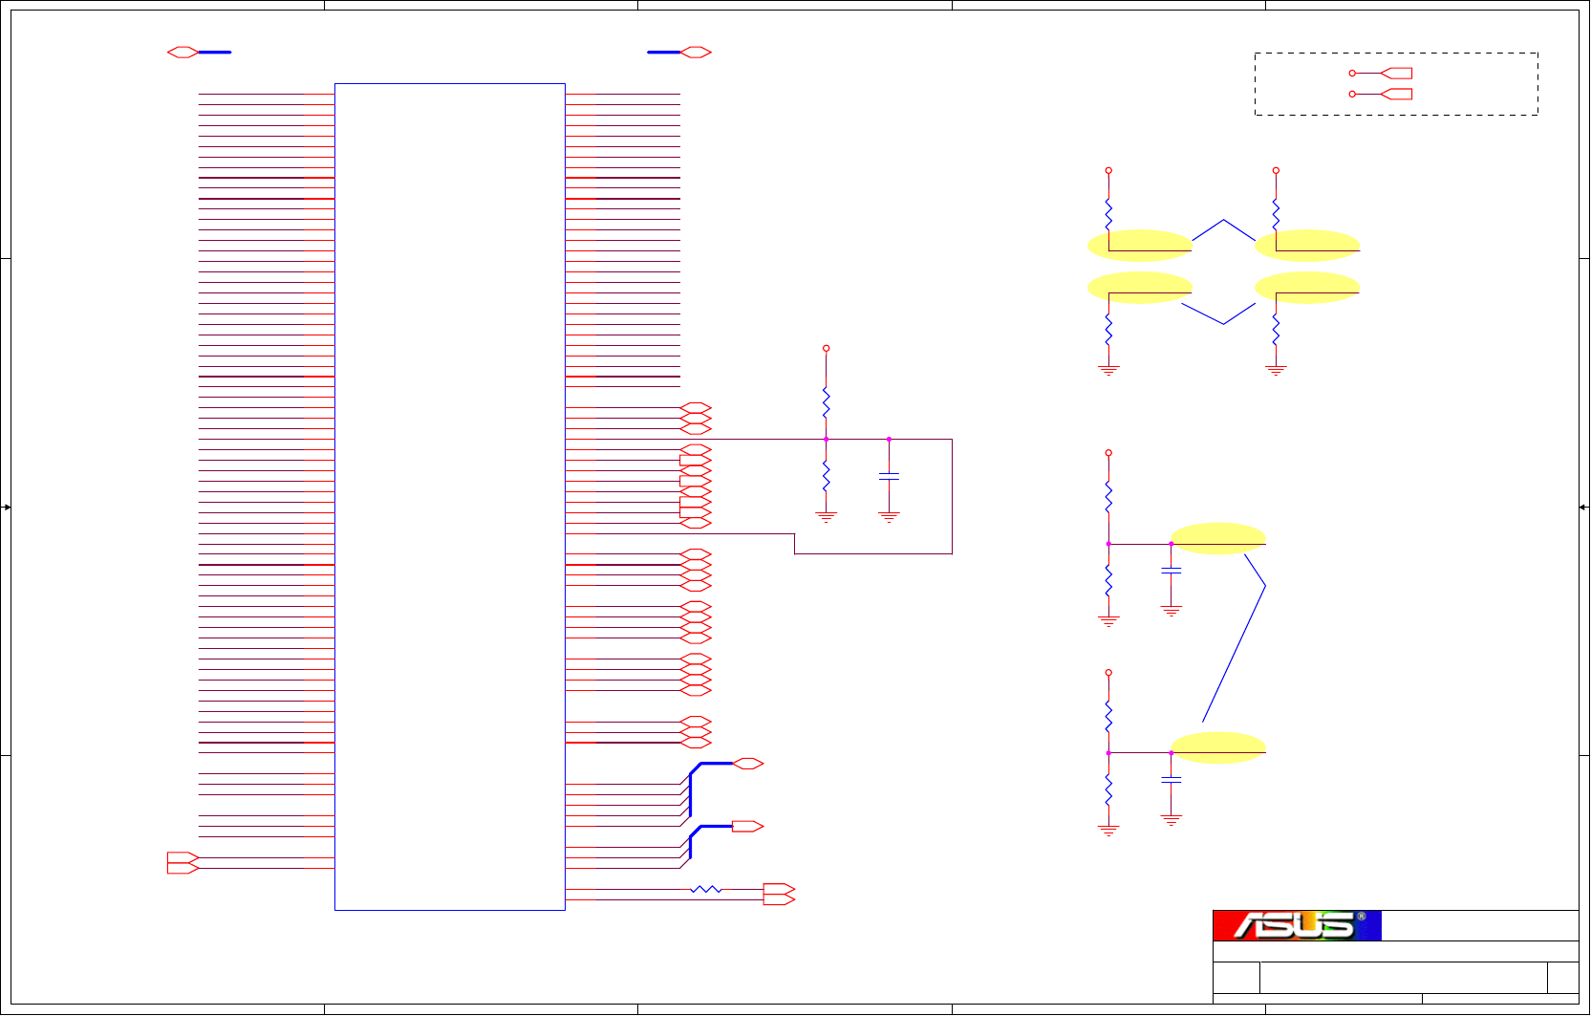
Task: Pick the lower port symbol inside the dashed box
Action: tap(1396, 94)
